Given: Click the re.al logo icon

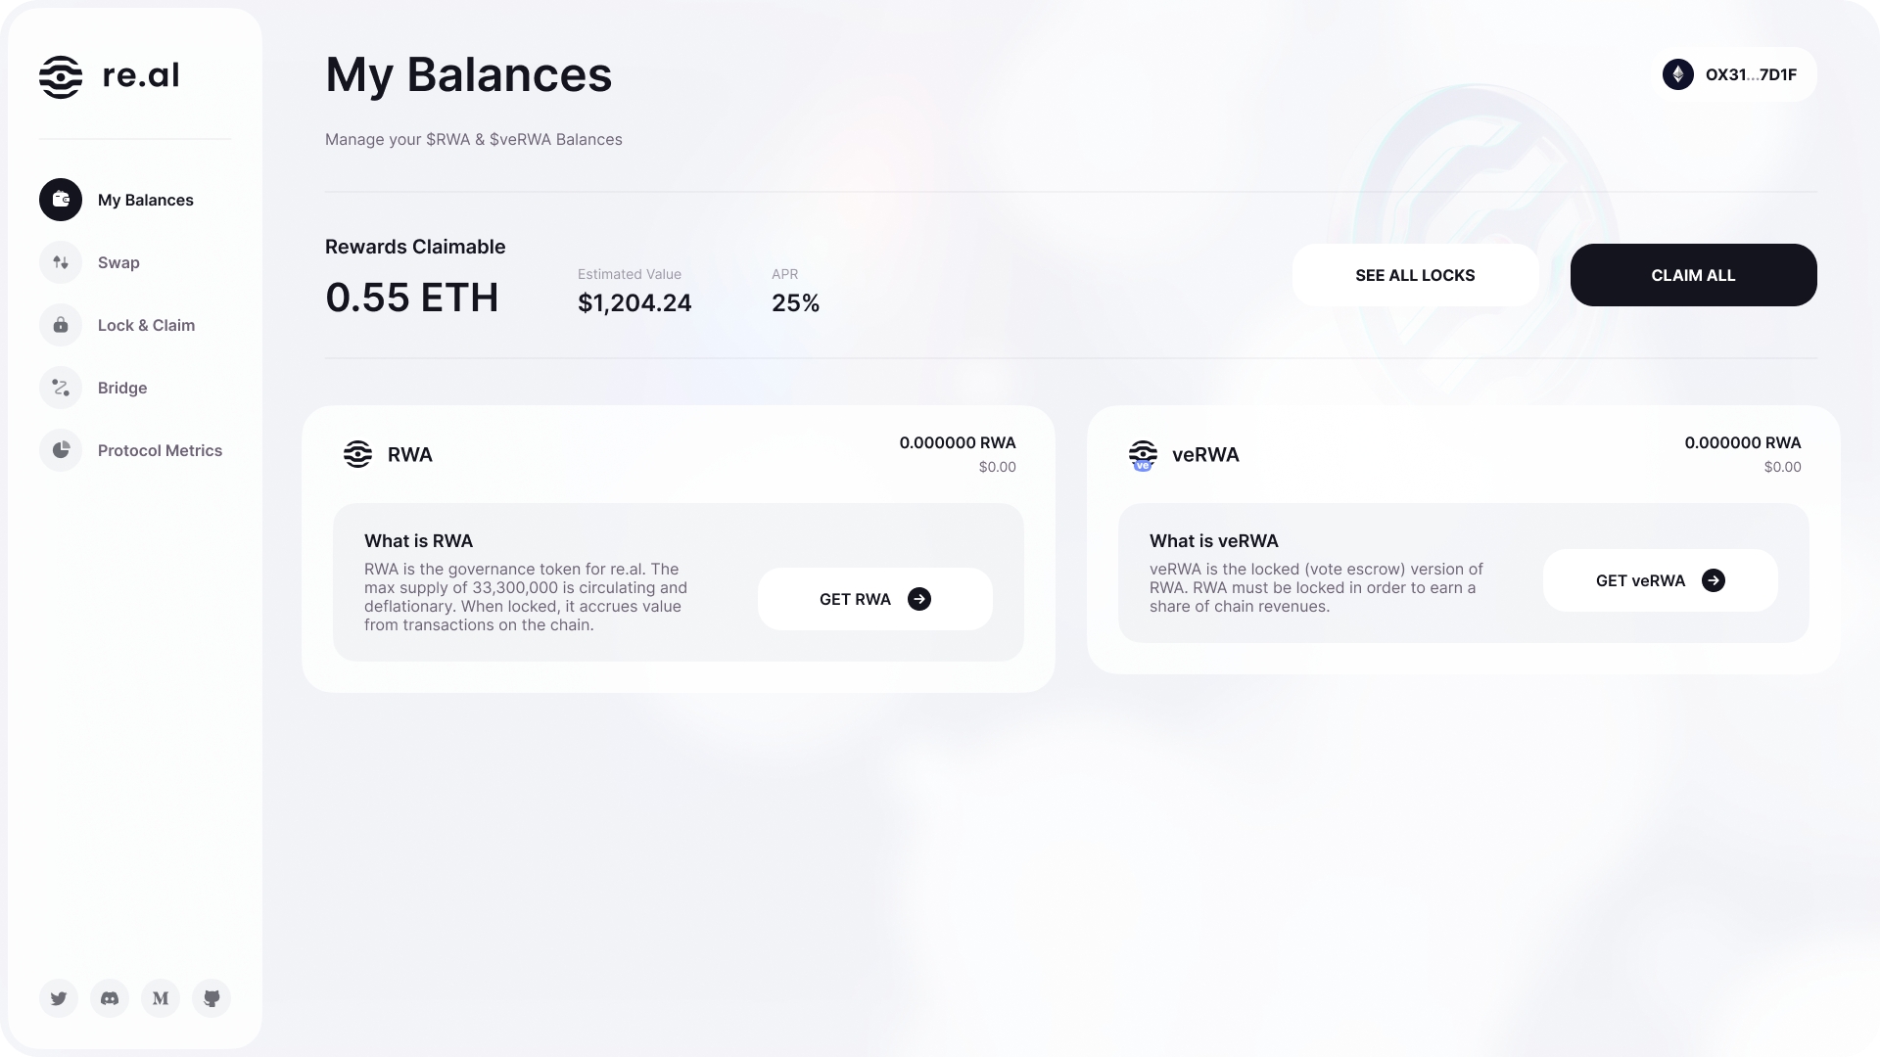Looking at the screenshot, I should tap(61, 76).
